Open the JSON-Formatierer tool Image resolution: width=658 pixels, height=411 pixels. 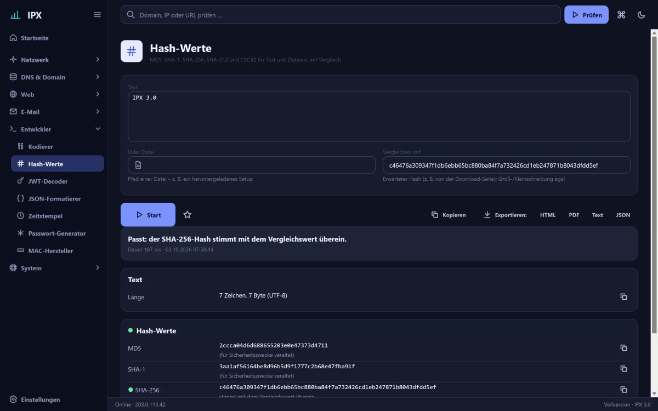click(58, 199)
